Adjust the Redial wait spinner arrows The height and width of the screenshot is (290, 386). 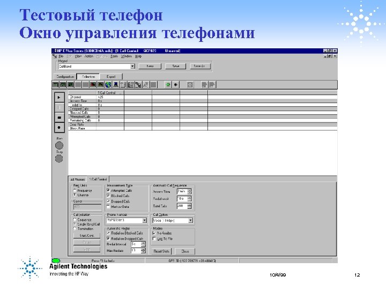[x=189, y=199]
